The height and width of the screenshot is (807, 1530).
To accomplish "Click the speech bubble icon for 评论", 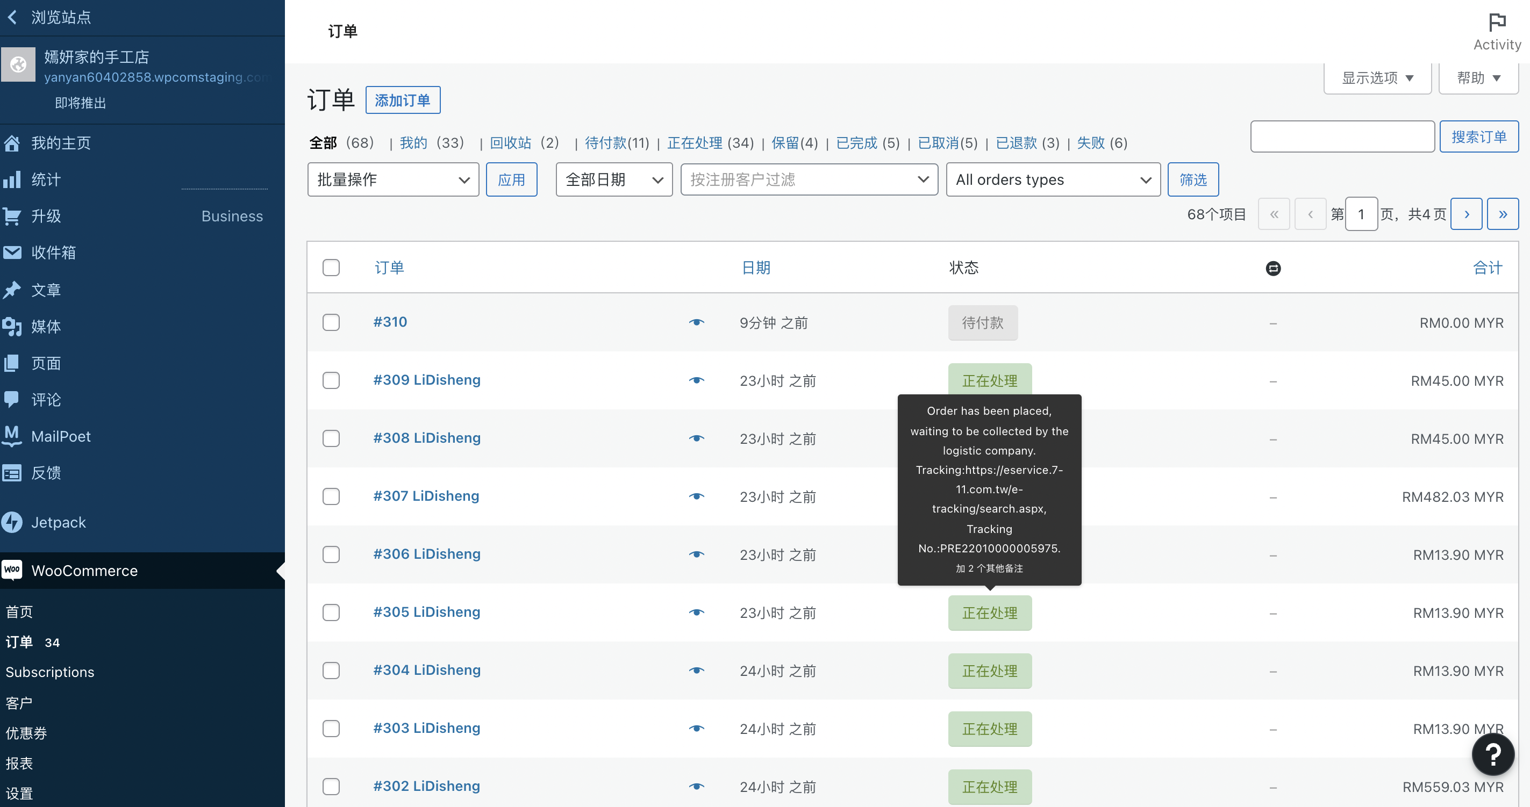I will click(12, 399).
